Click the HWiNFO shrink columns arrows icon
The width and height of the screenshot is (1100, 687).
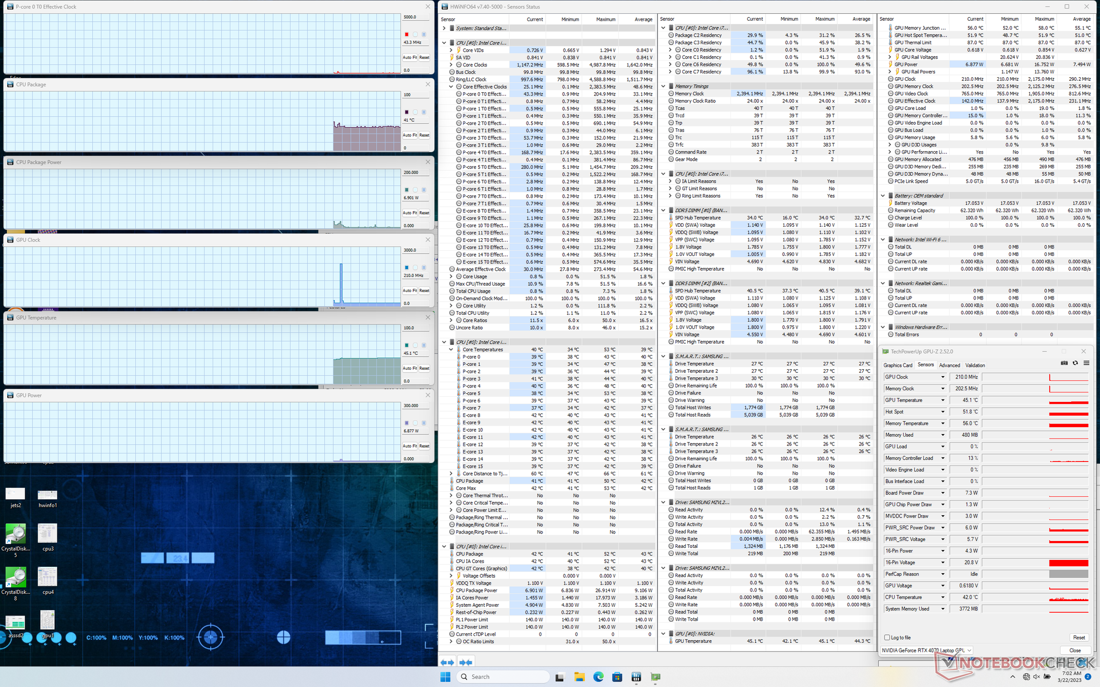coord(466,662)
